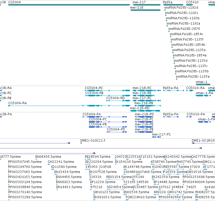
Task: Select snoRNA:Psi28S-1192b label
Action: coord(183,18)
